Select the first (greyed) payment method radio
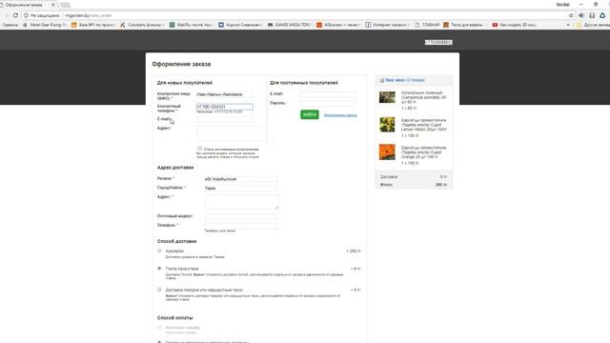Viewport: 610px width, 343px height. 159,327
